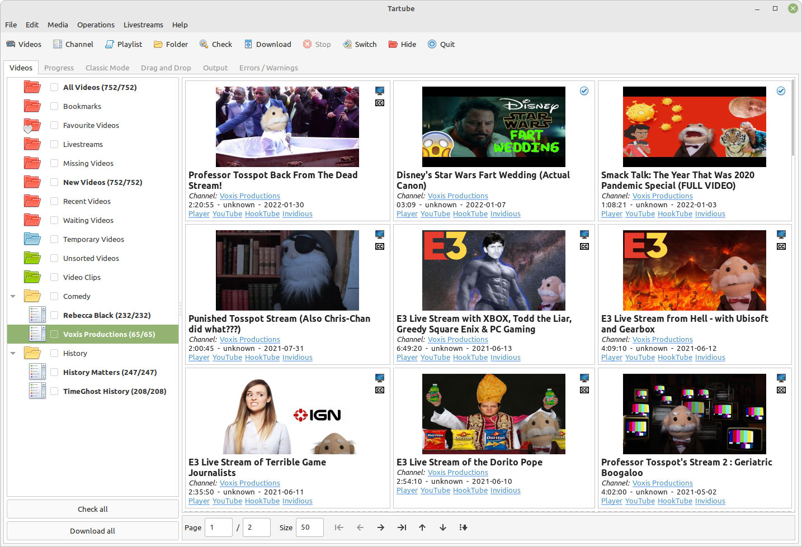The image size is (802, 547).
Task: Open YouTube link for Disney's Star Wars video
Action: click(x=435, y=214)
